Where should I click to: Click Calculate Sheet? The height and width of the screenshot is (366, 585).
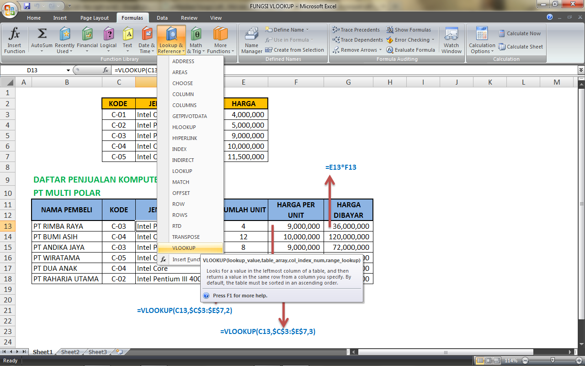[521, 47]
